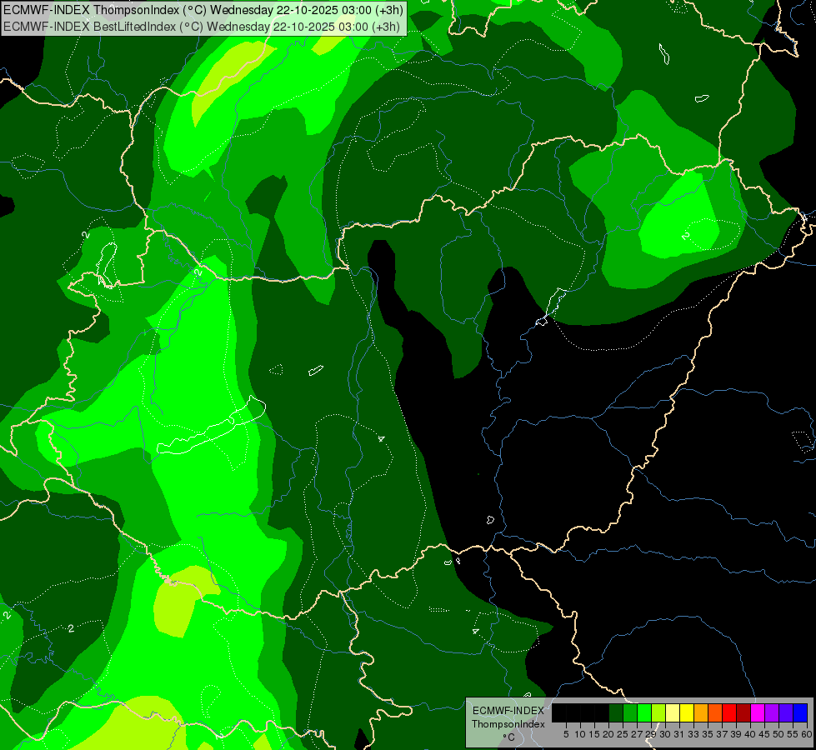Select the indigo 50–55 legend swatch
Image resolution: width=816 pixels, height=750 pixels.
786,712
